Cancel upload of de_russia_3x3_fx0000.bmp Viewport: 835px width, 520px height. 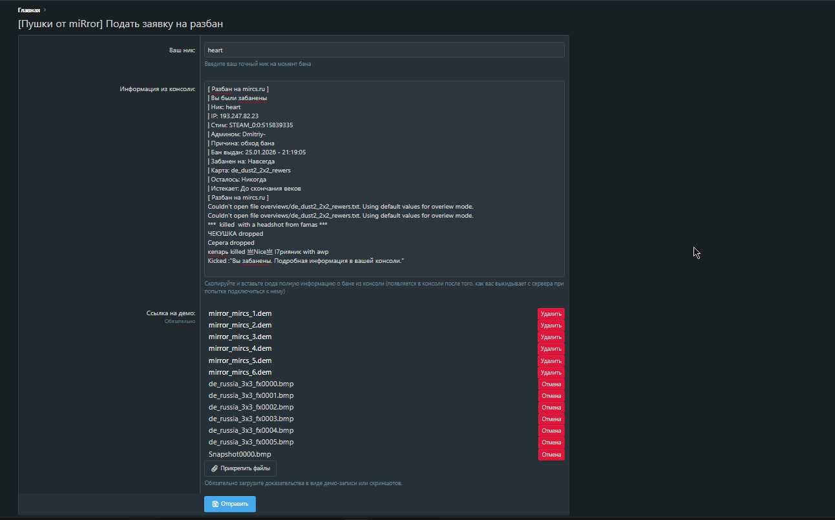pyautogui.click(x=551, y=384)
